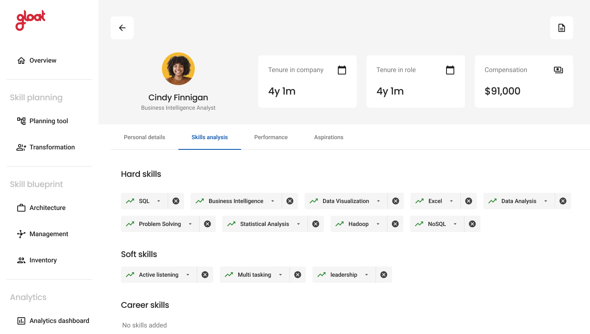The height and width of the screenshot is (334, 590).
Task: Click Cindy Finnigan's profile photo
Action: 178,69
